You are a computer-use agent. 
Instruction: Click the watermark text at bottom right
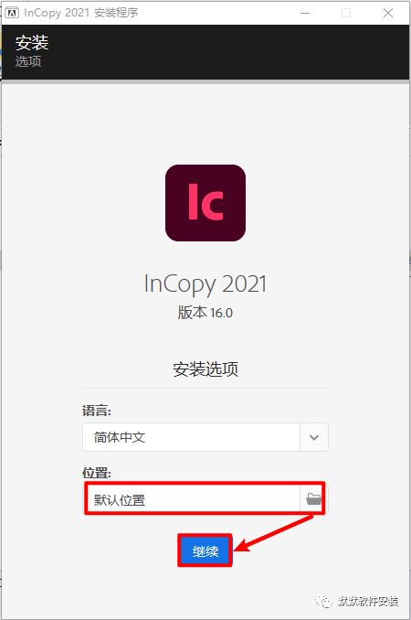click(x=368, y=602)
